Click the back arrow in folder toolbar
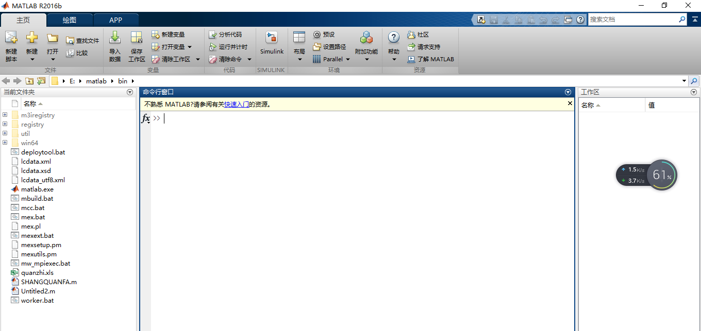Viewport: 701px width, 331px height. point(6,81)
